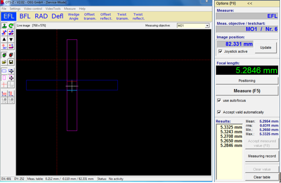This screenshot has width=281, height=183.
Task: Click the black down arrow icon
Action: point(11,39)
